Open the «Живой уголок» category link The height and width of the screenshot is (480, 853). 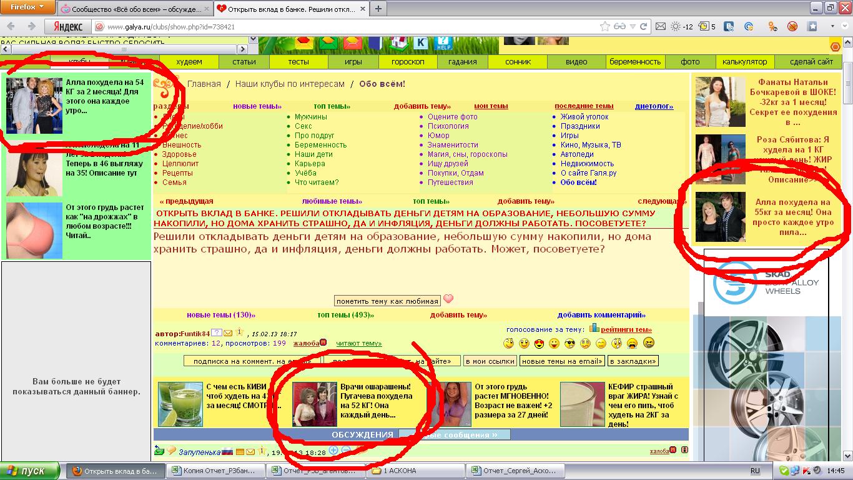pos(584,117)
